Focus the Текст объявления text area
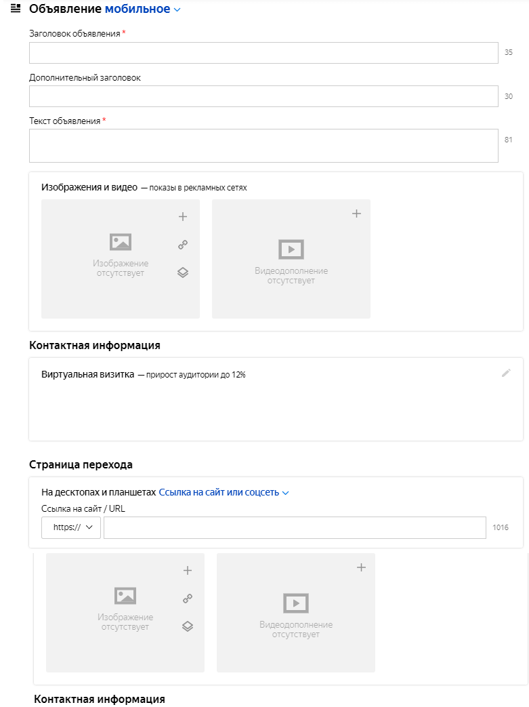 point(263,146)
